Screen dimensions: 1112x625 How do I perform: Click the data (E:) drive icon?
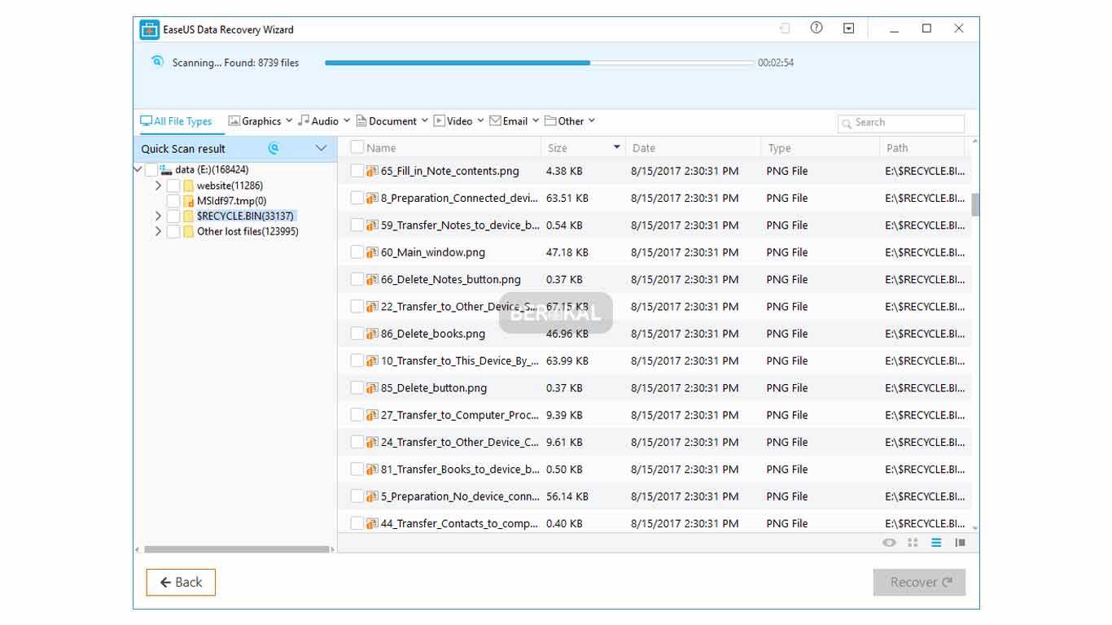pos(166,170)
